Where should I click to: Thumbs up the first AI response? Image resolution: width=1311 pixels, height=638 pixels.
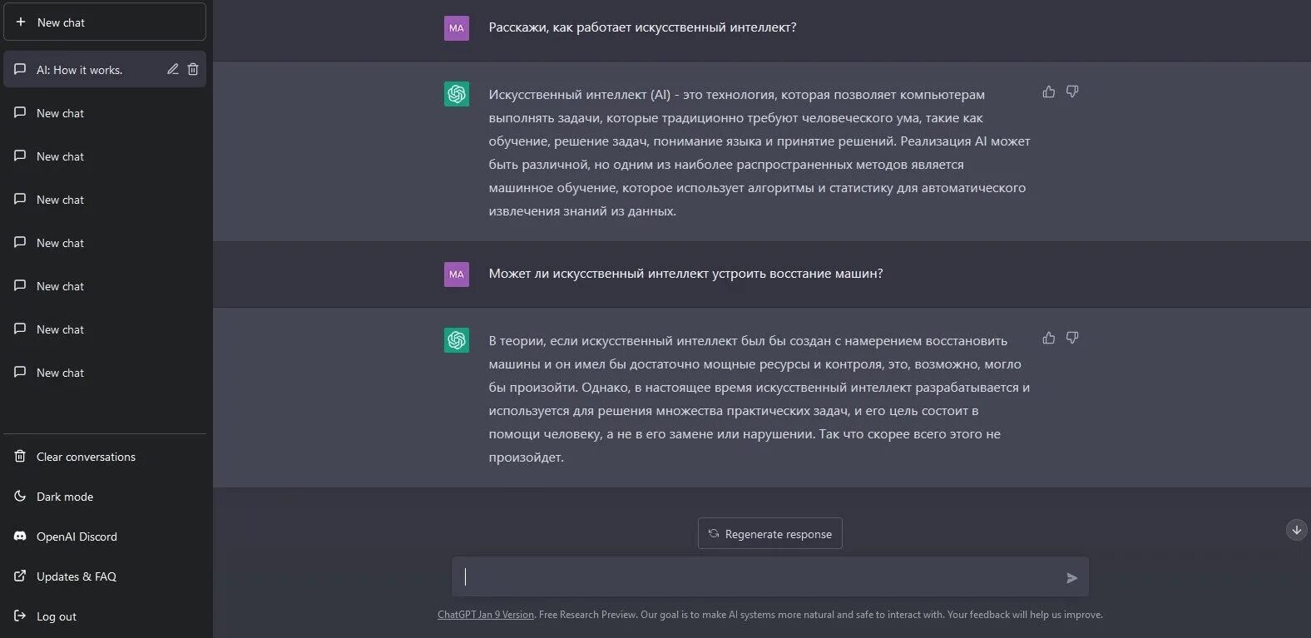[1049, 91]
